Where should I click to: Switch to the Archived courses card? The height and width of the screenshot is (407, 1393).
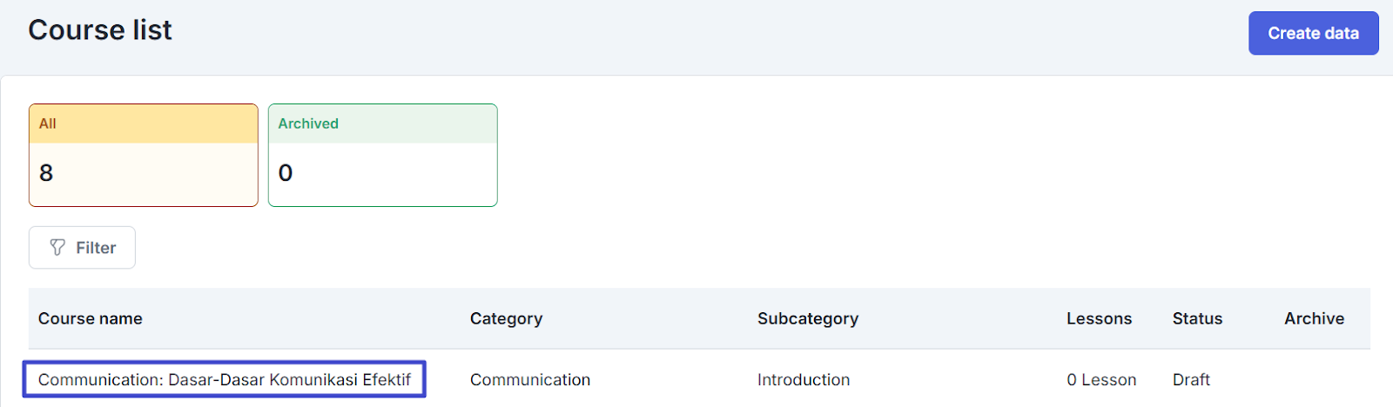(x=382, y=155)
